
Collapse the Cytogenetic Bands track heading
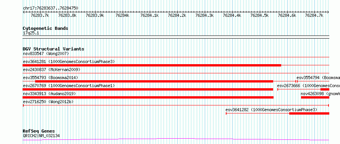click(45, 28)
